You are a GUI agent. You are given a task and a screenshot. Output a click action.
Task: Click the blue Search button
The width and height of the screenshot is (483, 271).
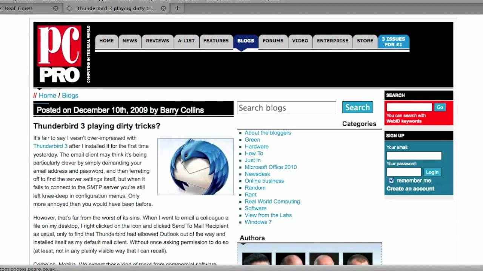[358, 107]
